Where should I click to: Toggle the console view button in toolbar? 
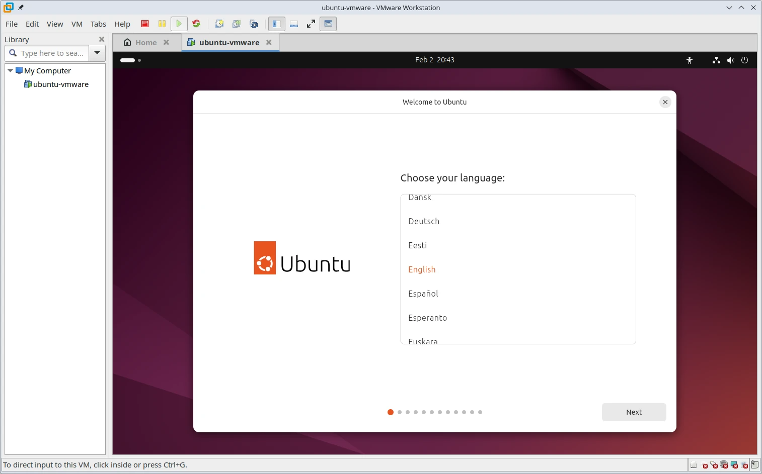point(328,24)
